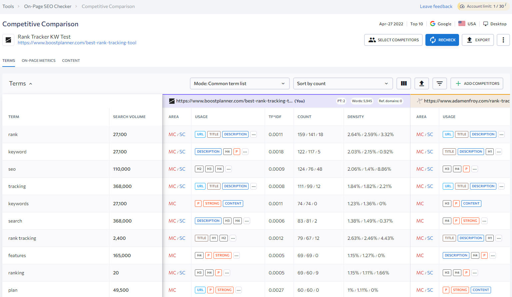Click the TF*IDF column header
This screenshot has height=297, width=512.
[275, 117]
